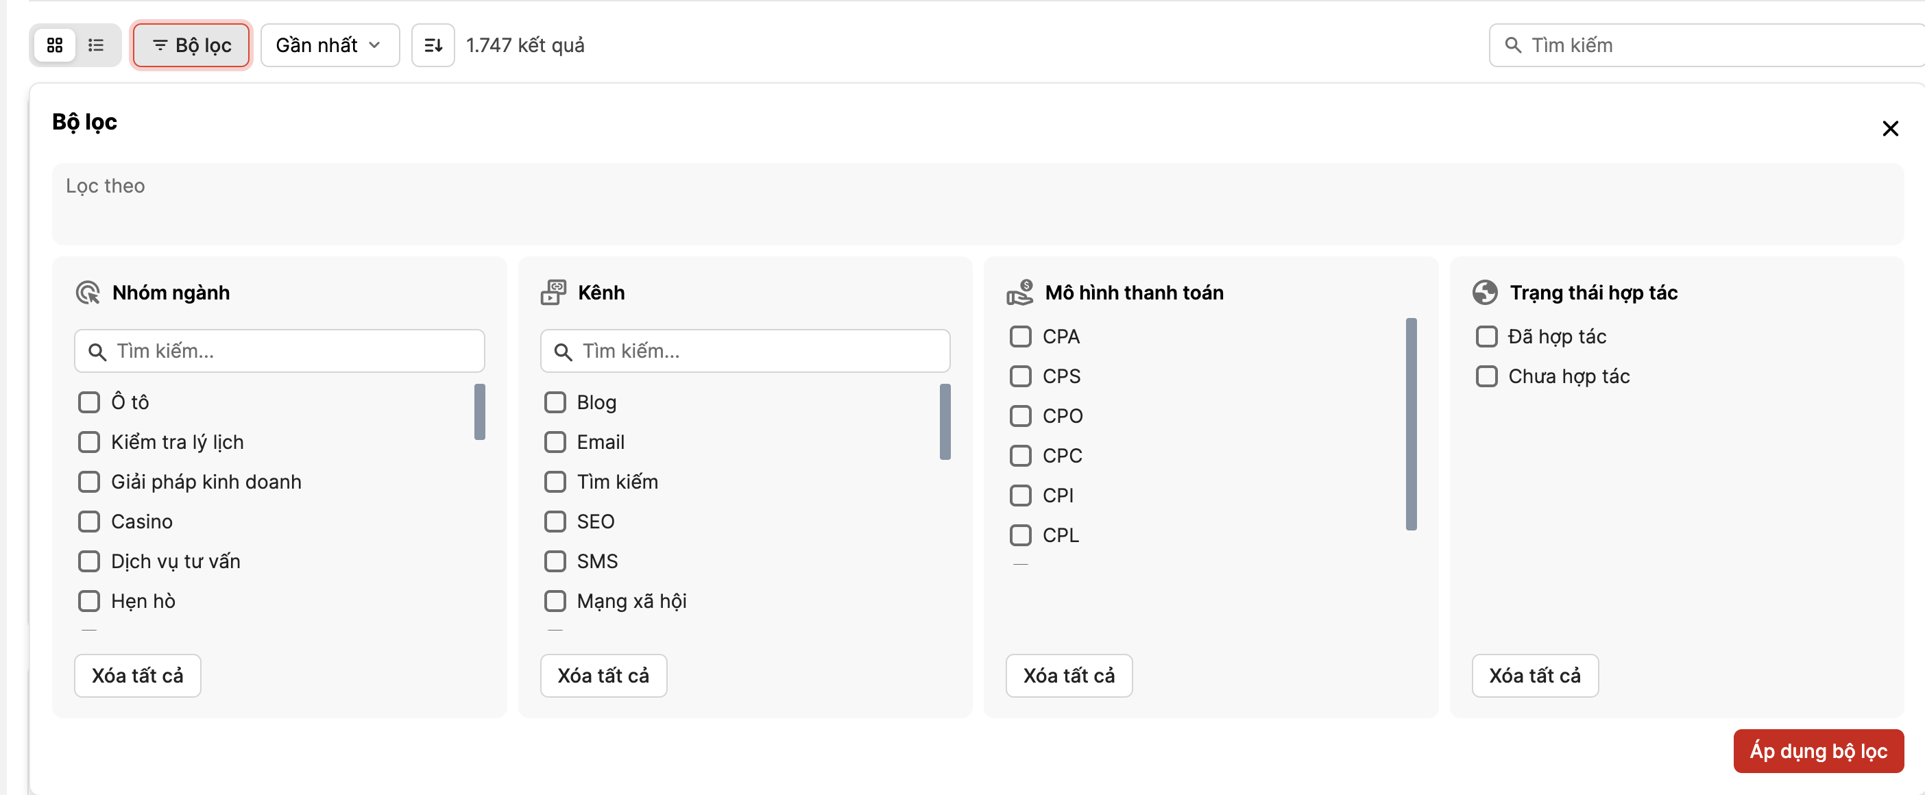Check the Casino checkbox
Viewport: 1925px width, 795px height.
[89, 522]
